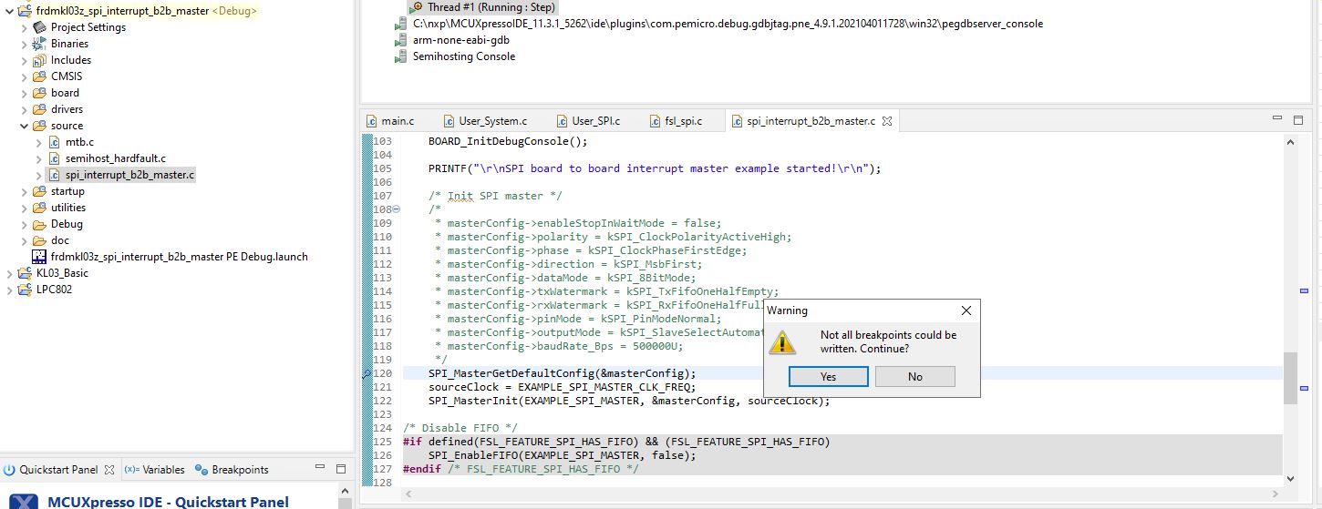
Task: Expand the Debug folder
Action: click(25, 224)
